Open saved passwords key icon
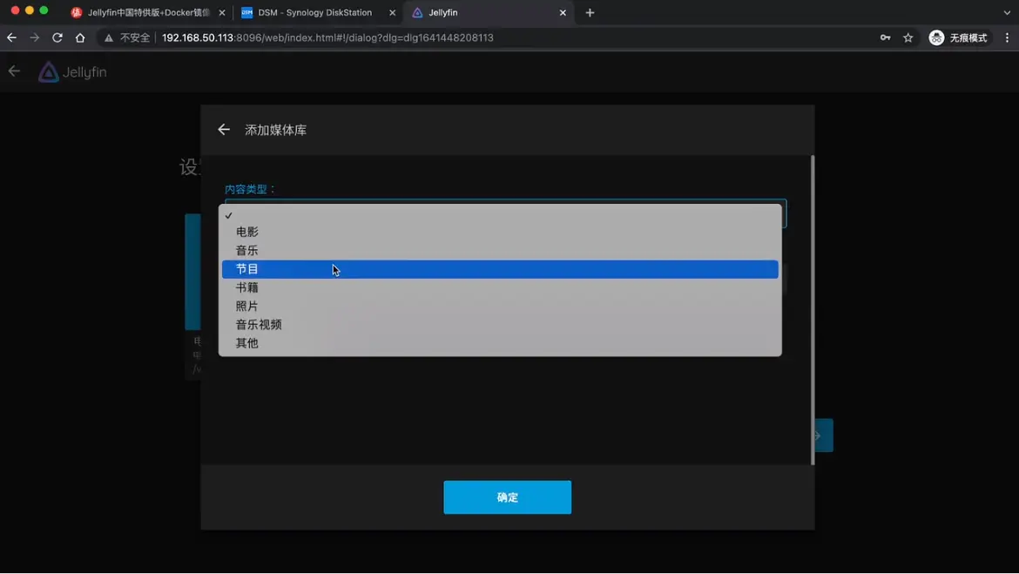This screenshot has width=1019, height=574. pos(885,37)
